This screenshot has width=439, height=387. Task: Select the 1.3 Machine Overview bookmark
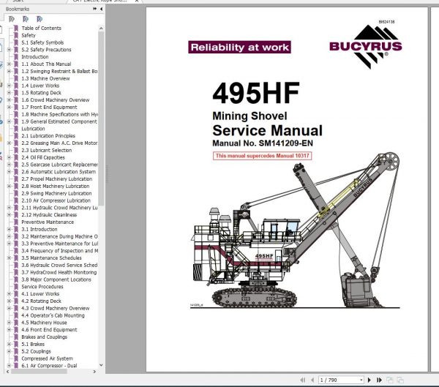point(45,78)
